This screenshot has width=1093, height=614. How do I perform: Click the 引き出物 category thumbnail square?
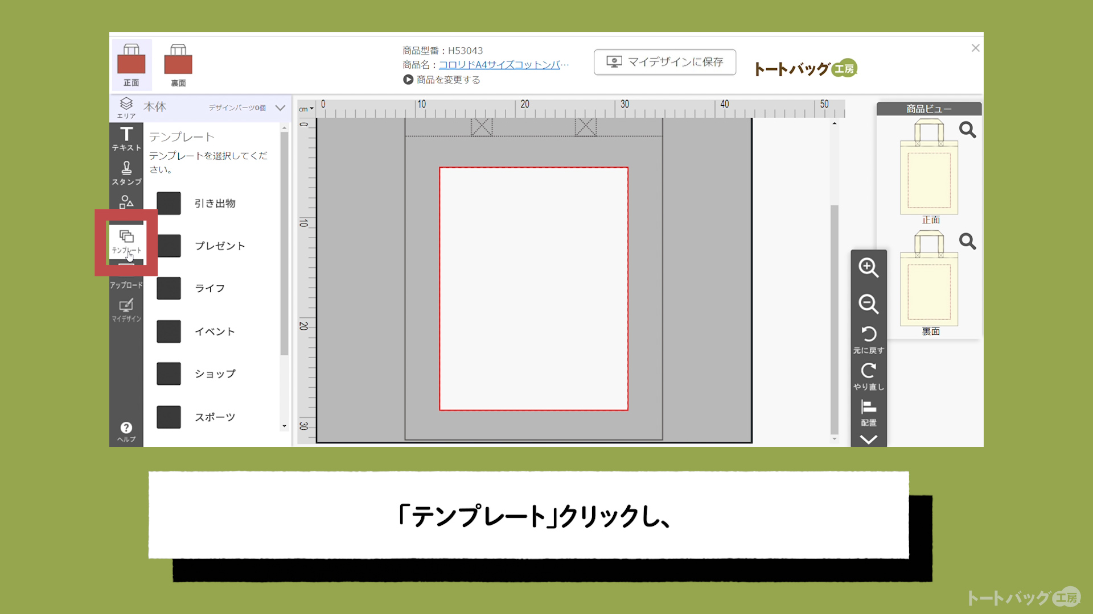coord(169,204)
